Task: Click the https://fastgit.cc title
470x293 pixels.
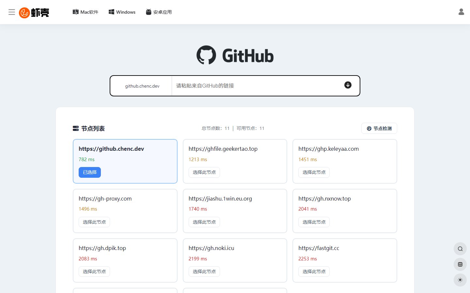Action: pyautogui.click(x=319, y=248)
